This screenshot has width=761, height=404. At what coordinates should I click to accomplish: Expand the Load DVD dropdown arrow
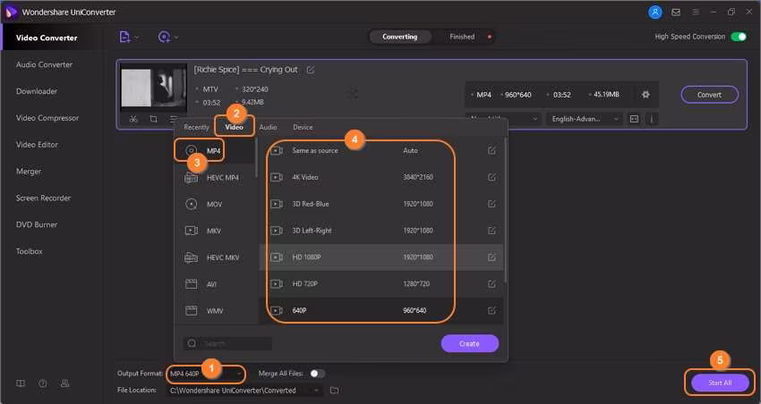click(176, 38)
